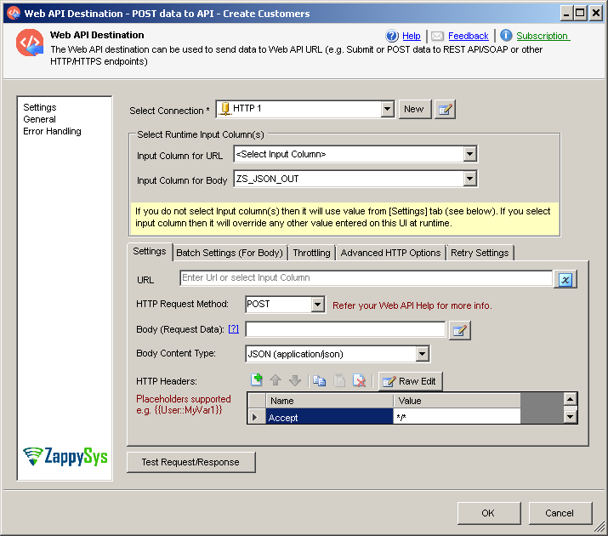Open the Select Connection dropdown
This screenshot has height=536, width=608.
click(x=387, y=109)
